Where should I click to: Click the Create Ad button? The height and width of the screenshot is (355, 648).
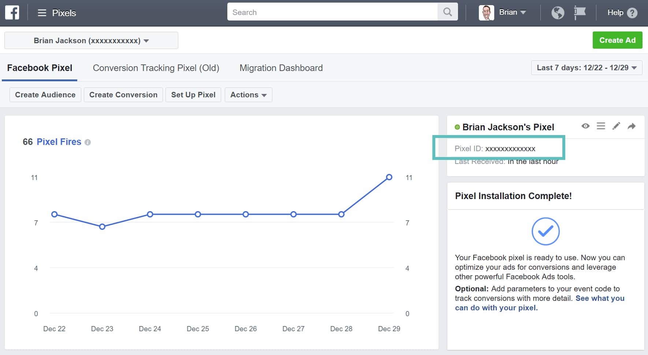coord(617,40)
